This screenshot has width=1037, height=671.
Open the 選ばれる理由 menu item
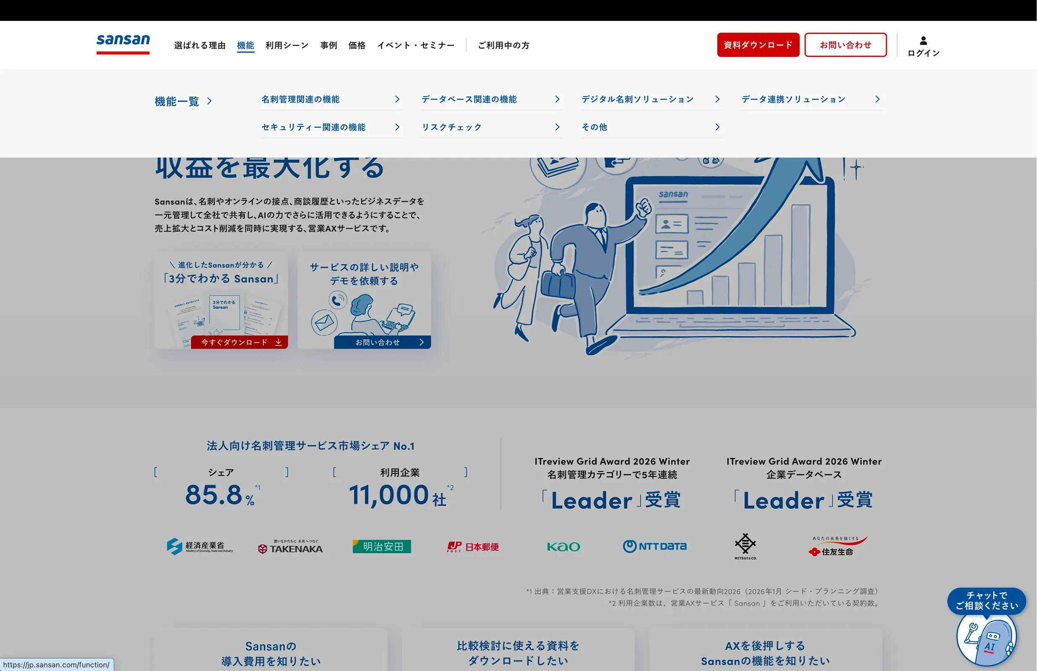200,45
